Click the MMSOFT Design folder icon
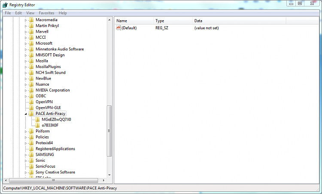 tap(31, 55)
